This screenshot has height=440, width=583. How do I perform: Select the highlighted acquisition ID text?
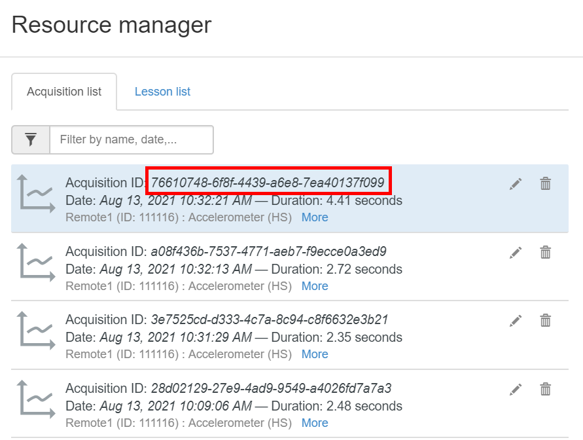(x=267, y=183)
